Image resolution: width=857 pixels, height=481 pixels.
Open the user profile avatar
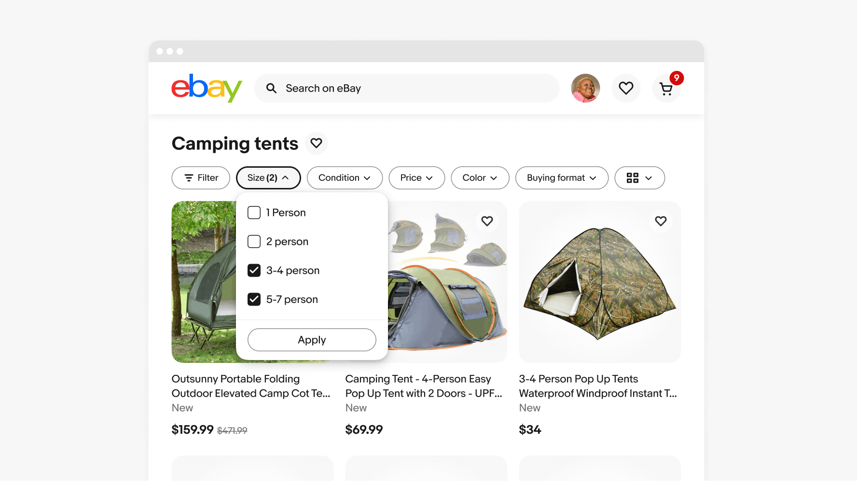pos(585,88)
